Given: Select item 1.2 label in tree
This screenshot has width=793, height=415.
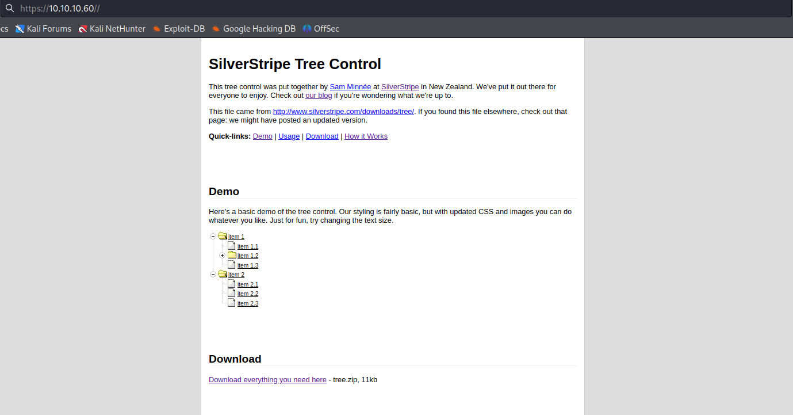Looking at the screenshot, I should click(x=248, y=256).
